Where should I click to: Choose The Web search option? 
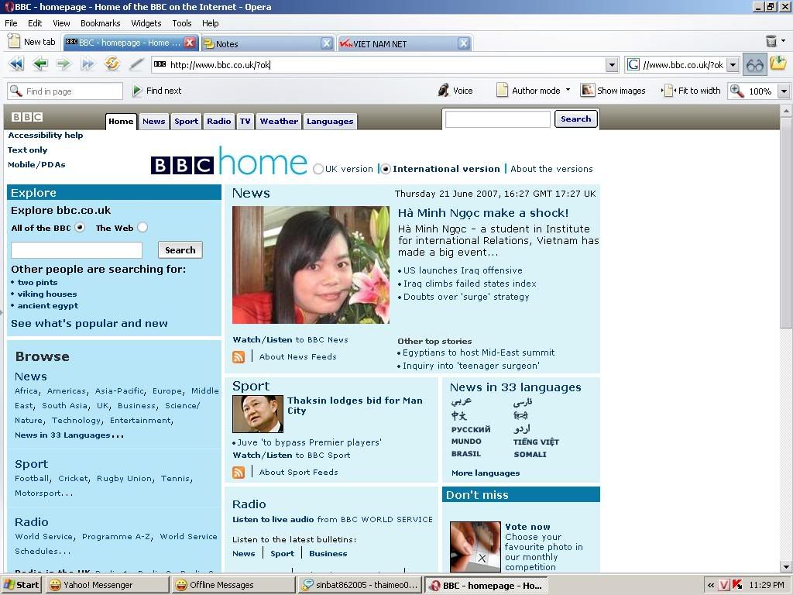pyautogui.click(x=142, y=227)
